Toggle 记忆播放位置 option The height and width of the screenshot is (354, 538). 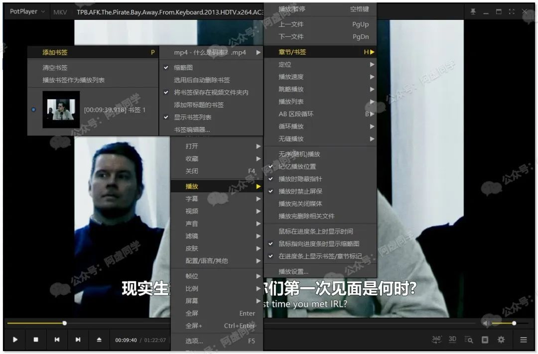pos(320,166)
